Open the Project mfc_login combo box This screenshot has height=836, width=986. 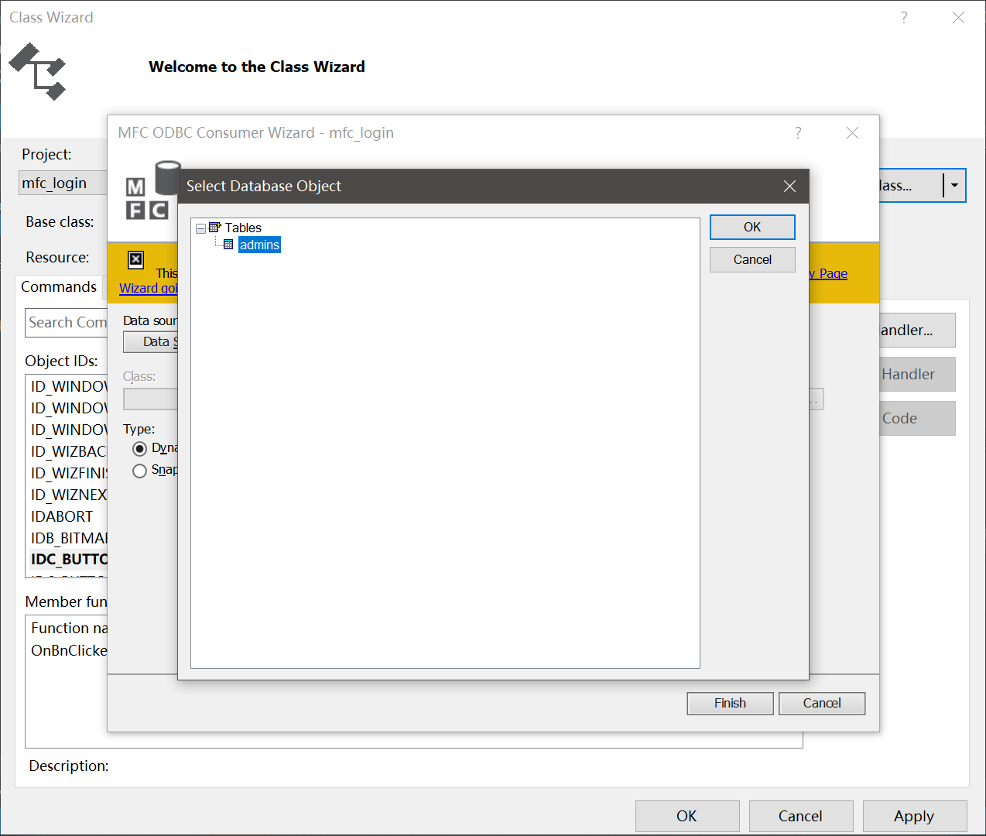(63, 183)
